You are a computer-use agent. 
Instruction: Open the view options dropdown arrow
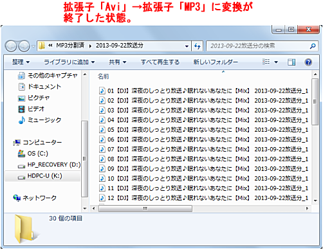point(276,62)
